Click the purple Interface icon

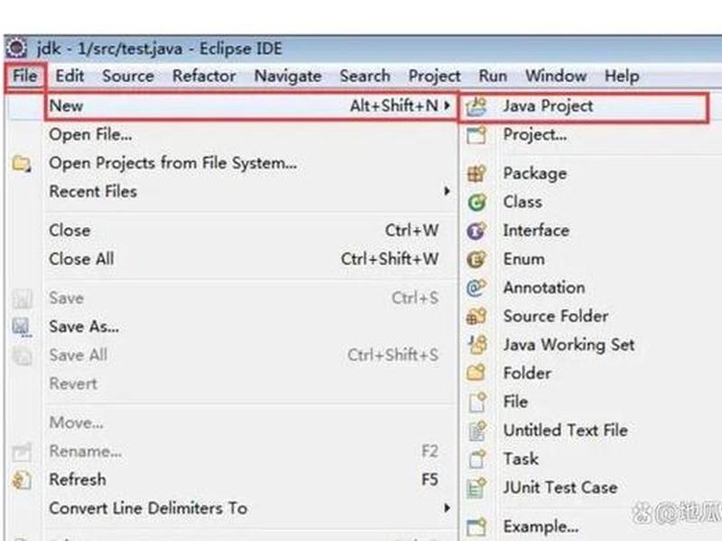pyautogui.click(x=477, y=231)
